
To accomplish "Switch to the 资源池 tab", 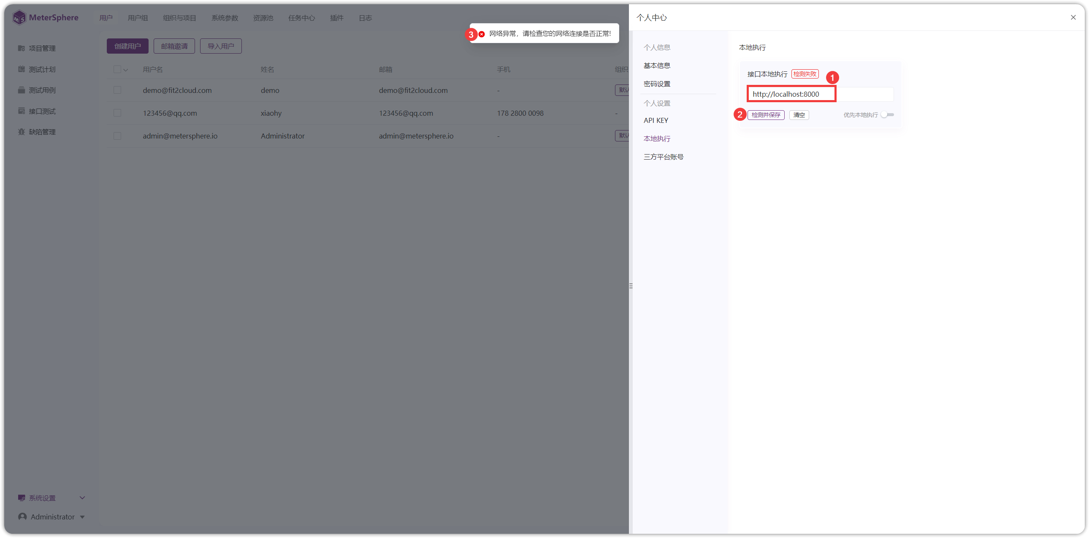I will pos(263,18).
